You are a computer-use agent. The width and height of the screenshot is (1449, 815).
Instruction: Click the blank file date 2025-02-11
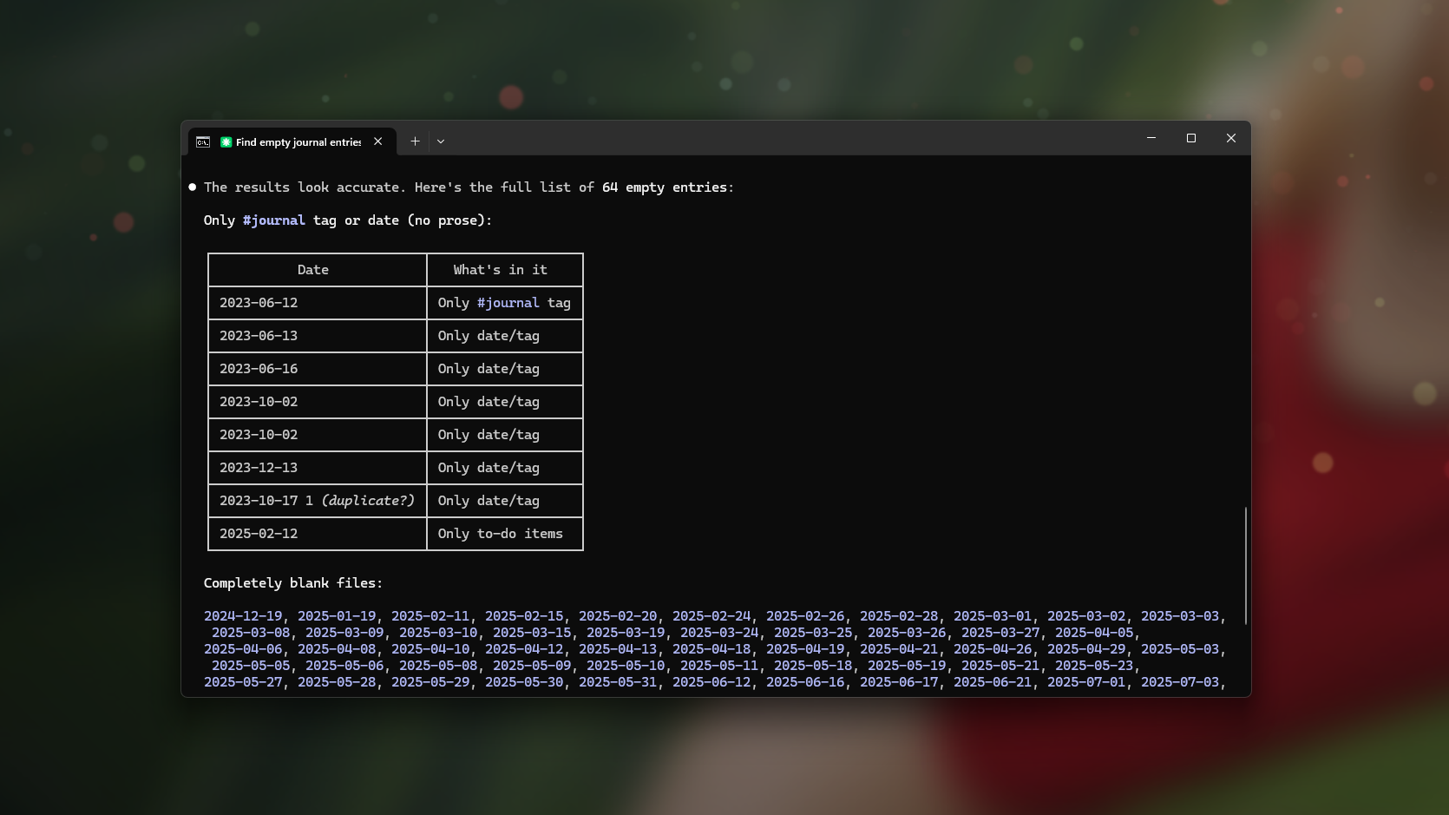(430, 616)
